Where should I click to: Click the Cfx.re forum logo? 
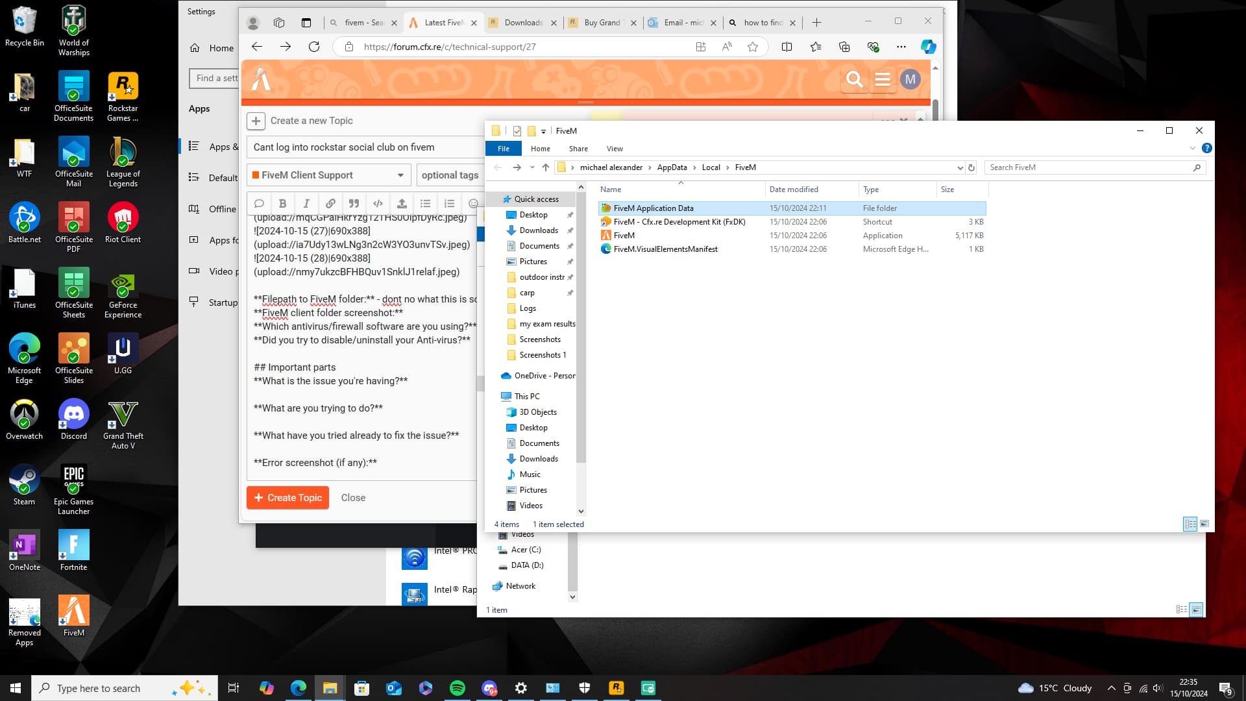coord(261,79)
